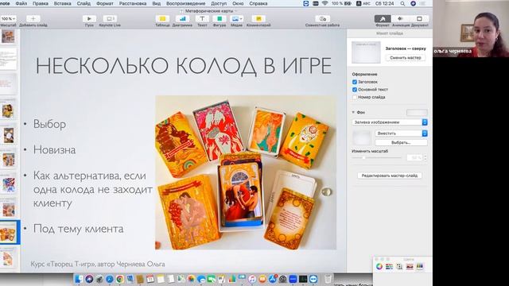Open Keynote Live from the toolbar
Image resolution: width=509 pixels, height=286 pixels.
tap(110, 19)
